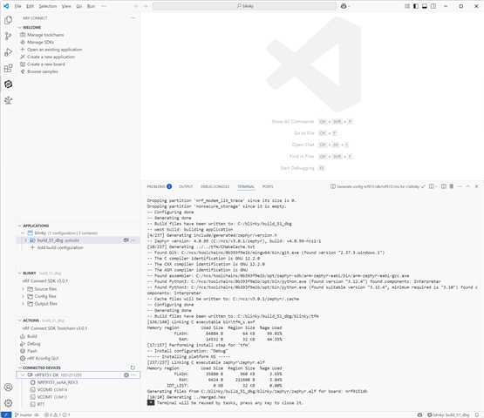The width and height of the screenshot is (484, 418).
Task: Open nRF Kconfig GUI
Action: [43, 359]
